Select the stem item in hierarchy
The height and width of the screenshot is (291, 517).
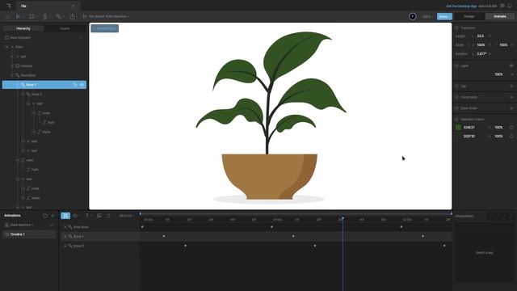(30, 160)
